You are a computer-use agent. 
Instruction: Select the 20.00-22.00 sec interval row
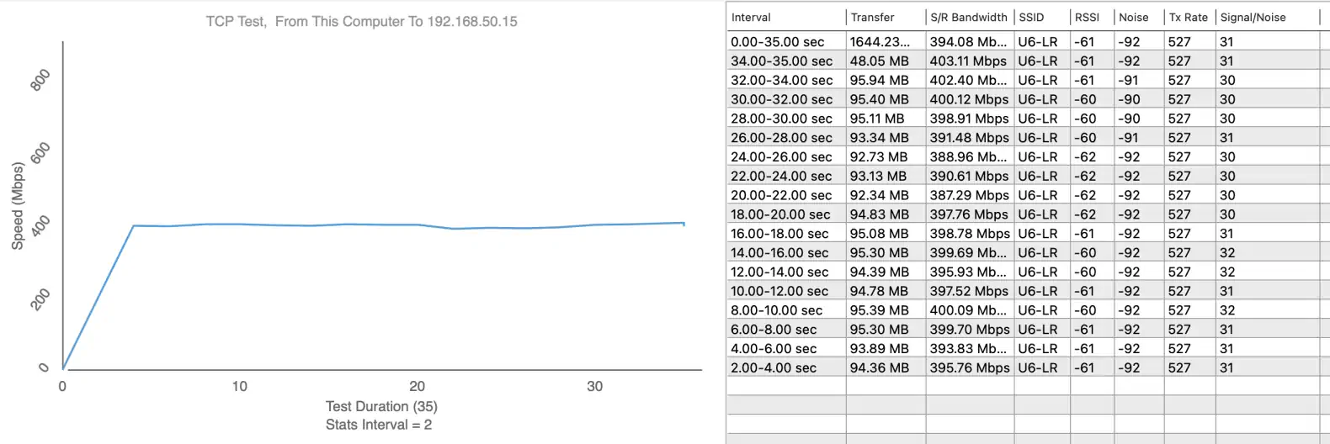pyautogui.click(x=781, y=195)
